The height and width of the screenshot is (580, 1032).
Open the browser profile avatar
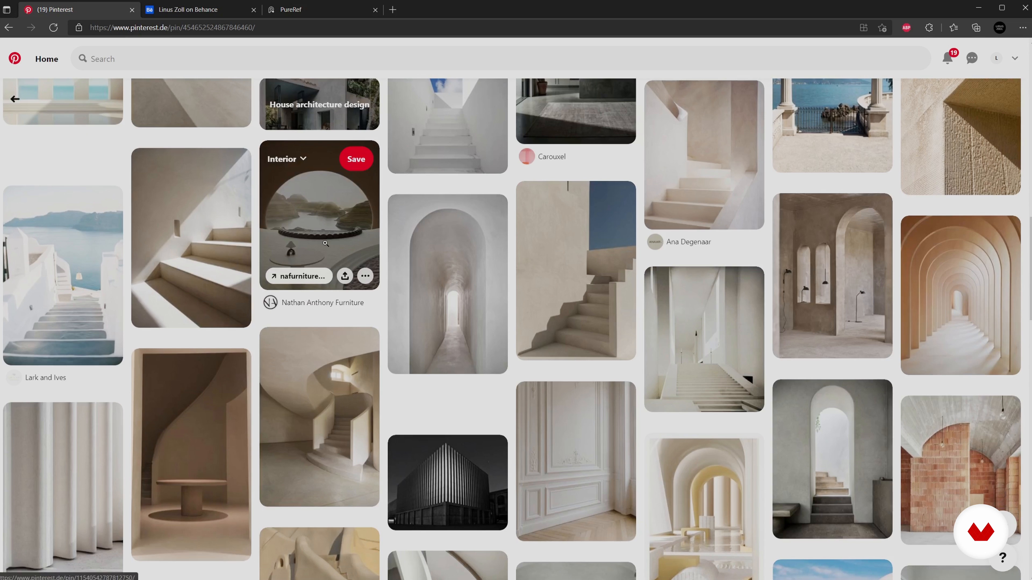click(x=1000, y=28)
